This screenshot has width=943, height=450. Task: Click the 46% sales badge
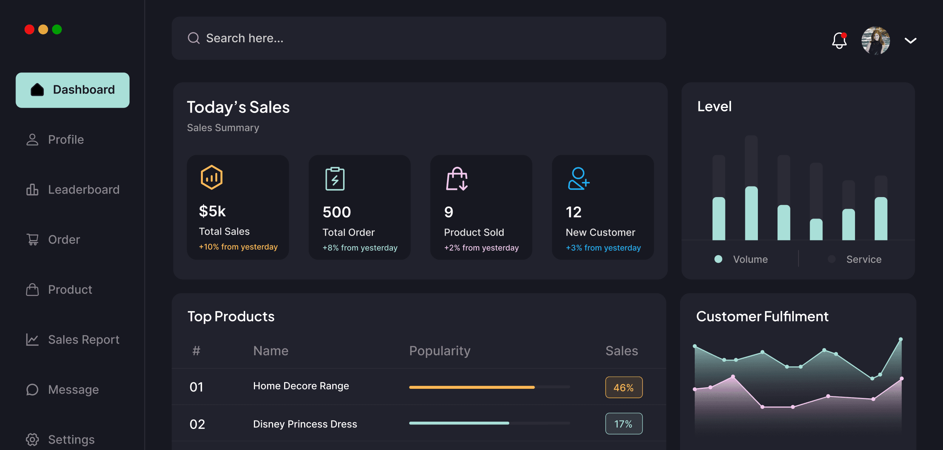(624, 388)
